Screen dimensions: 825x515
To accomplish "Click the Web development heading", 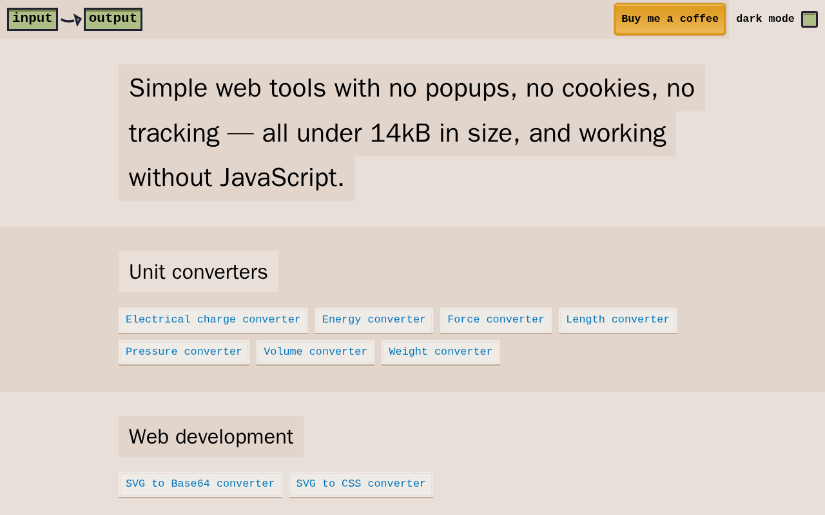I will point(211,436).
